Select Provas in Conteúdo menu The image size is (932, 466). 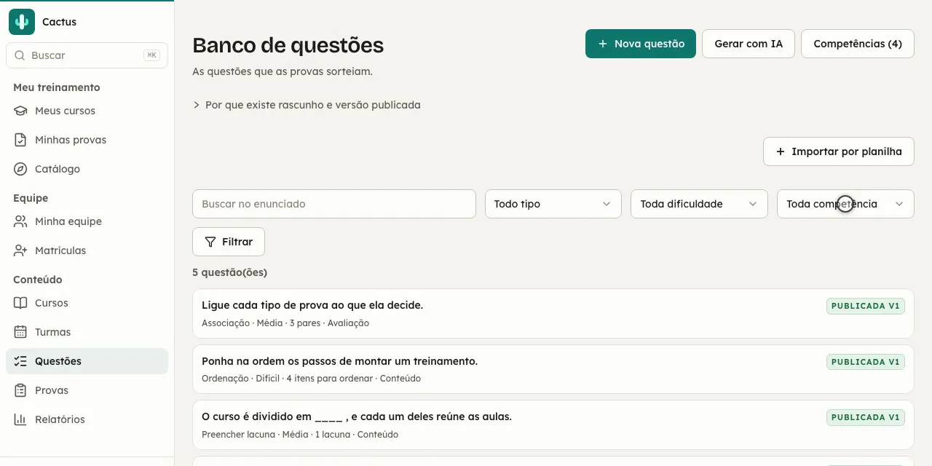coord(87,390)
